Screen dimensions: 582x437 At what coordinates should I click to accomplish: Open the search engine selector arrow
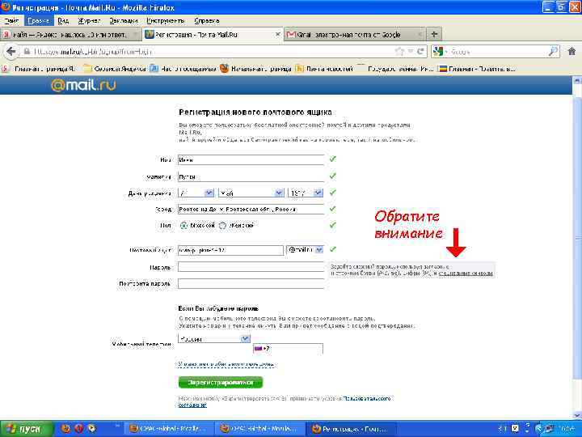coord(445,52)
